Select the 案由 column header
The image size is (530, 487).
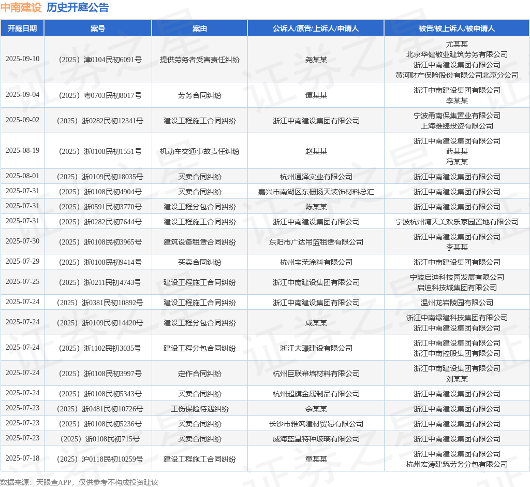(199, 28)
